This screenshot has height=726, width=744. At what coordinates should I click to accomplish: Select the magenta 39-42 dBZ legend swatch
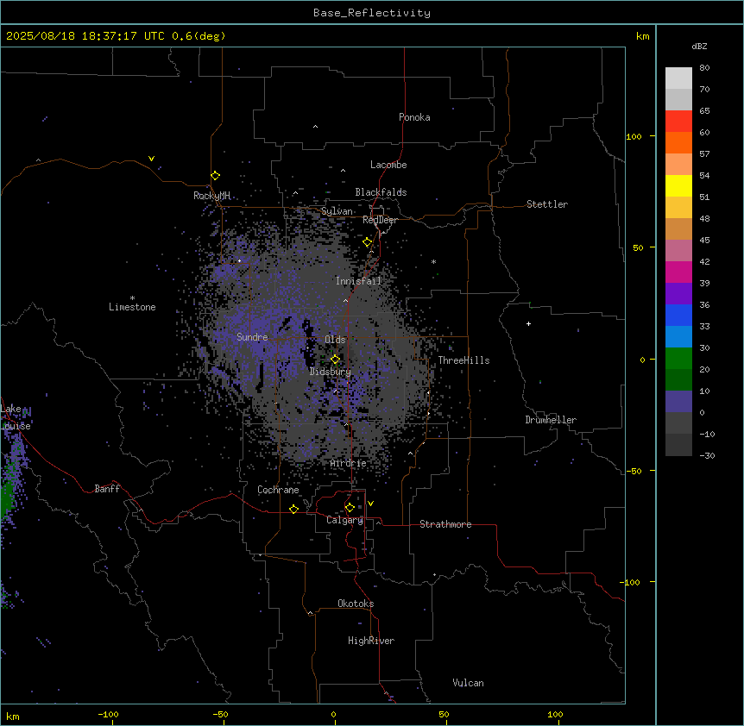point(678,272)
